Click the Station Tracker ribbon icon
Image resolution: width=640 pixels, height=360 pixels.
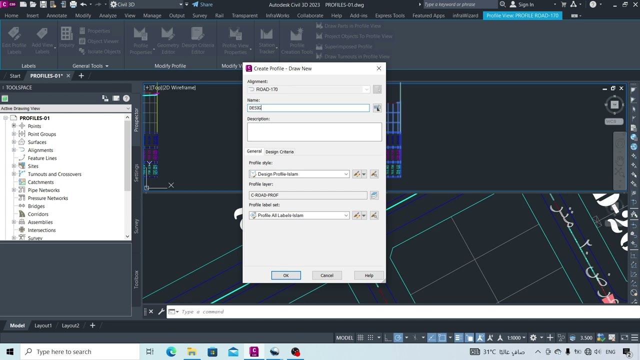click(x=266, y=40)
